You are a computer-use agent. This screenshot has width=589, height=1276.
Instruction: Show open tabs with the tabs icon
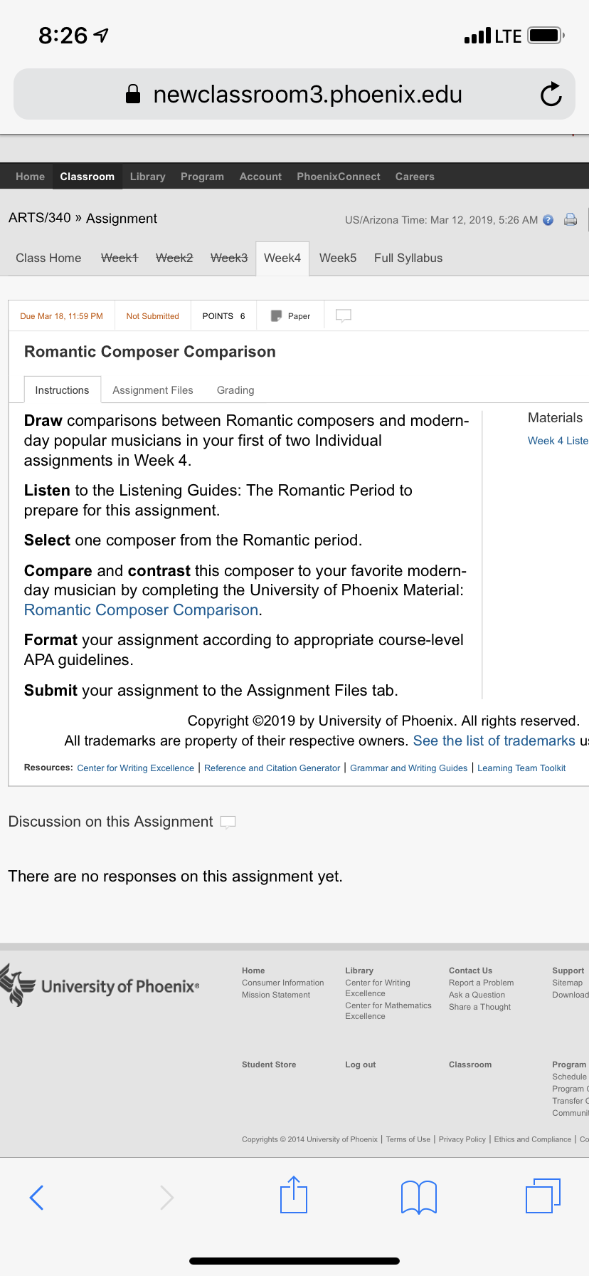tap(543, 1196)
